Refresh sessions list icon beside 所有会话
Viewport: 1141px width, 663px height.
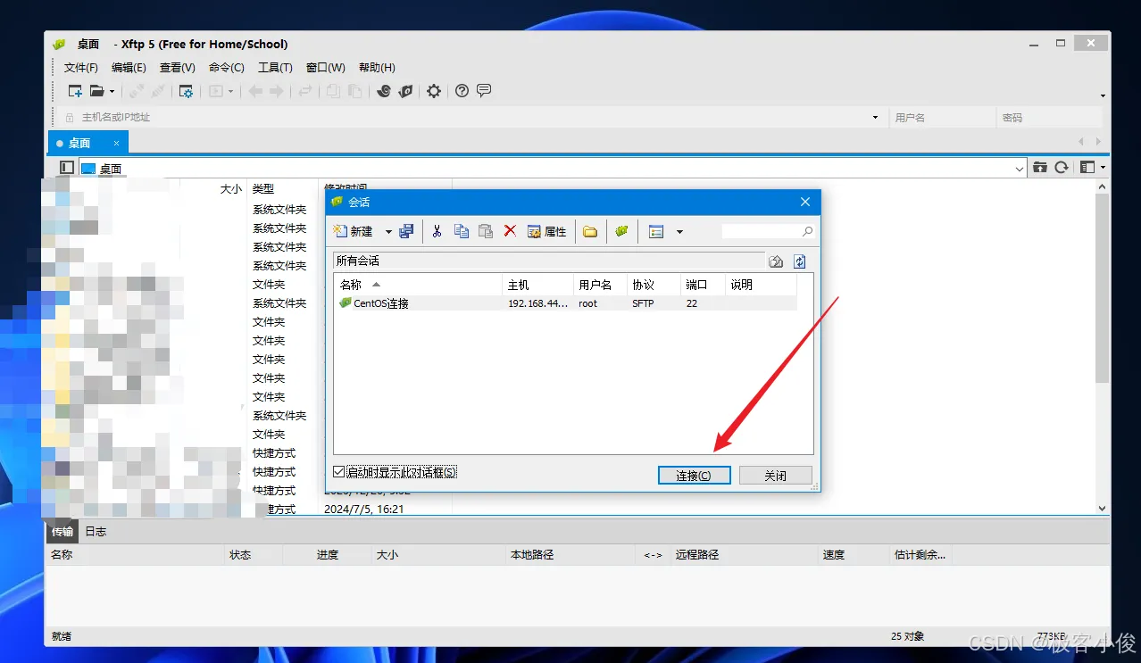pyautogui.click(x=800, y=261)
